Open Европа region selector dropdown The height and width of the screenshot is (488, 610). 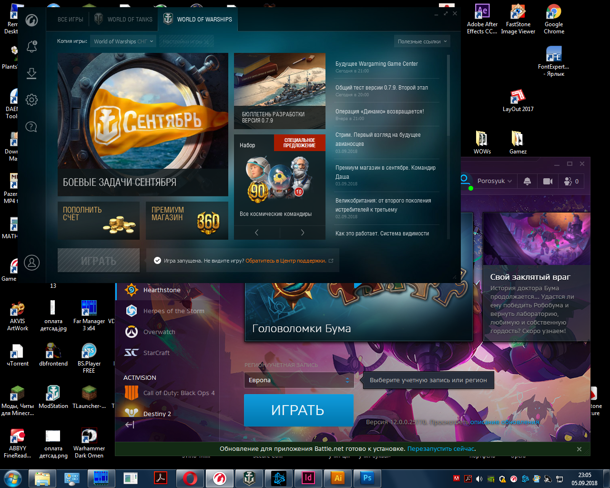pos(299,380)
